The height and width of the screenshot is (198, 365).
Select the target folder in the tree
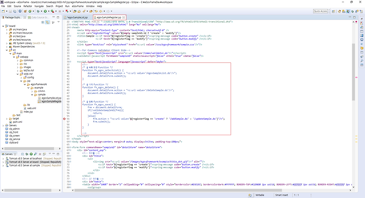click(16, 119)
